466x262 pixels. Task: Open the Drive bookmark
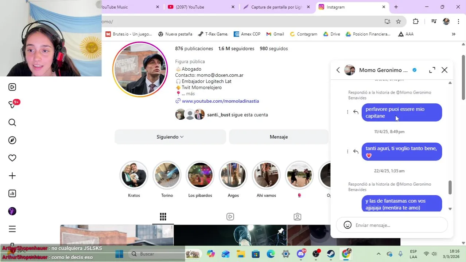pyautogui.click(x=331, y=34)
